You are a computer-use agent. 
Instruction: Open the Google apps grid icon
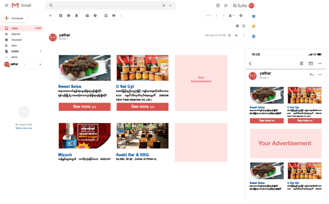[x=226, y=5]
